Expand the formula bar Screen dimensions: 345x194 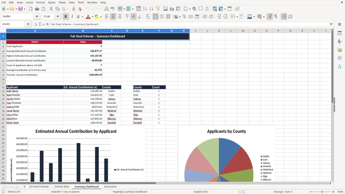point(331,24)
